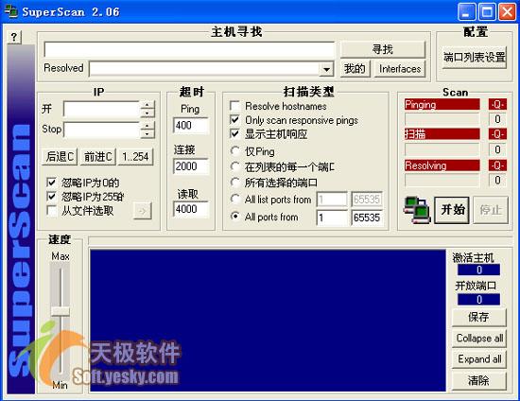Click the Expand all button

click(479, 359)
